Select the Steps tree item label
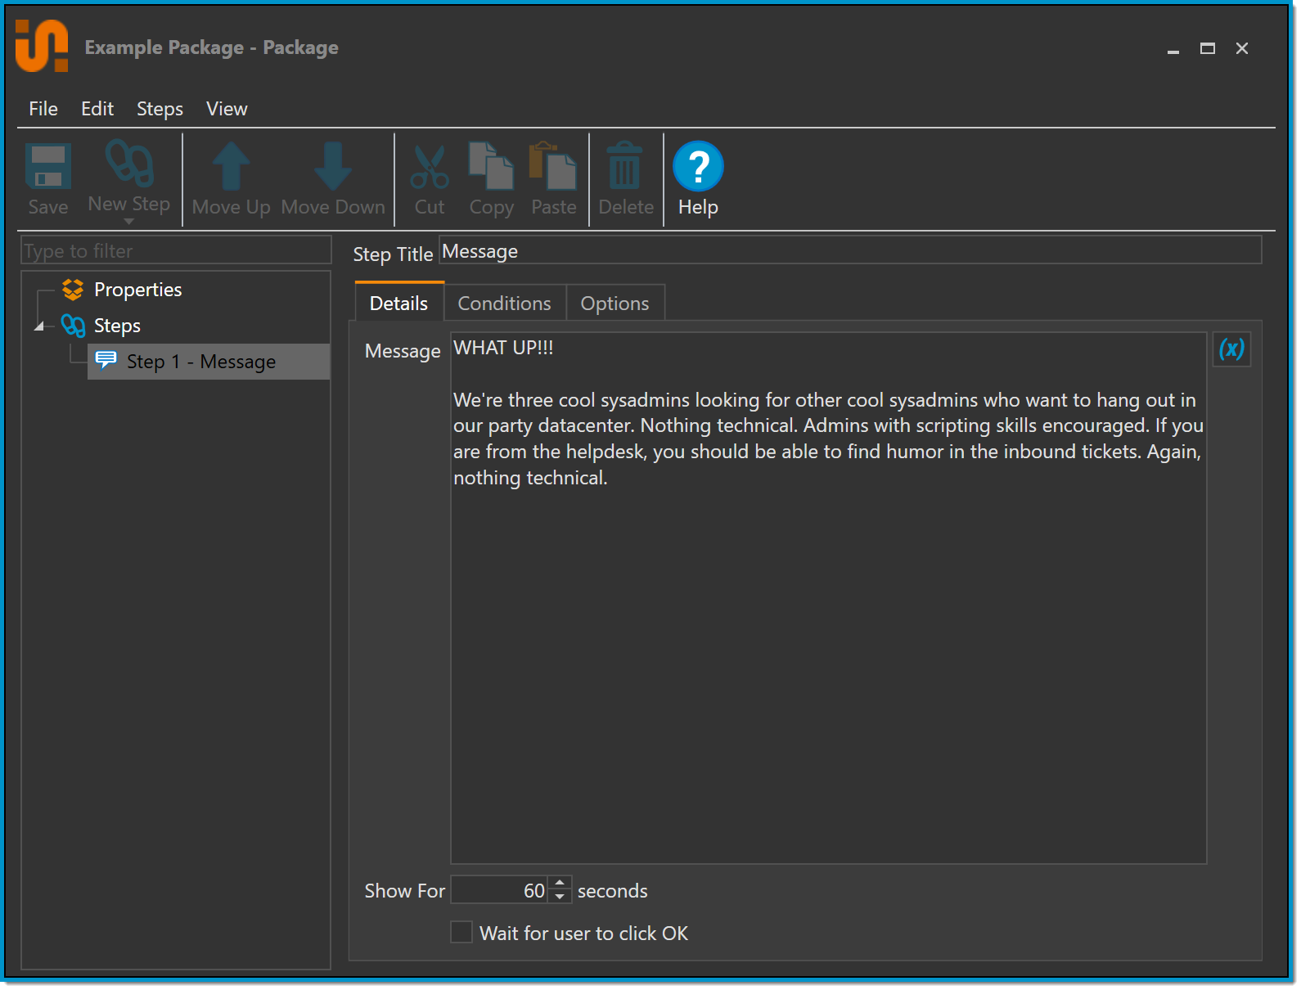 117,326
